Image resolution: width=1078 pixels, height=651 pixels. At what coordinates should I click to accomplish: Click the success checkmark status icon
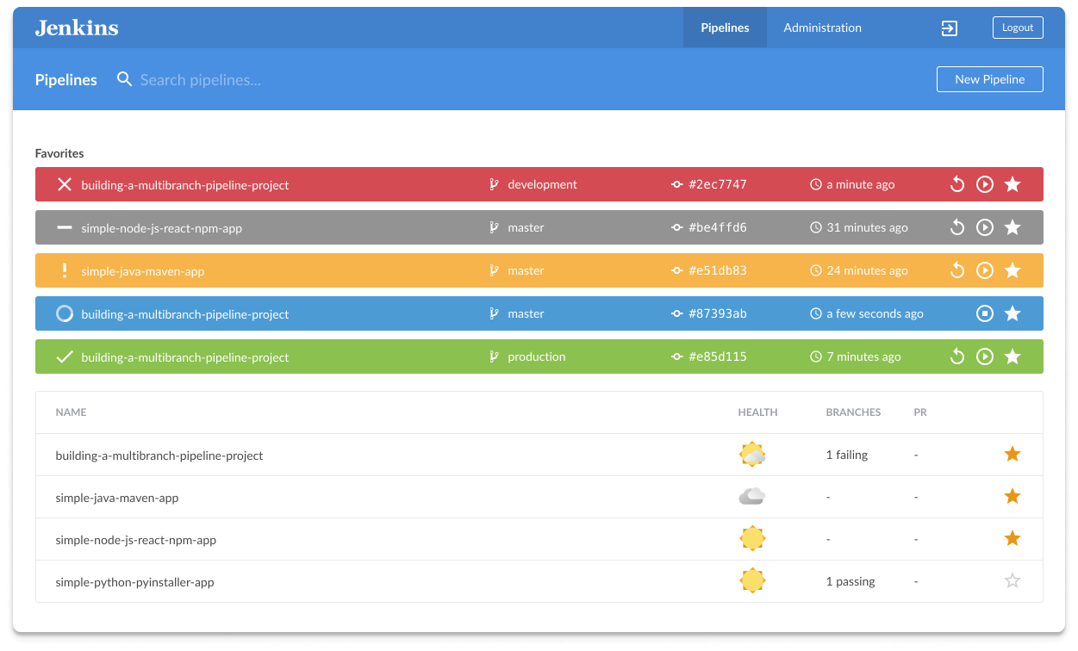(64, 356)
